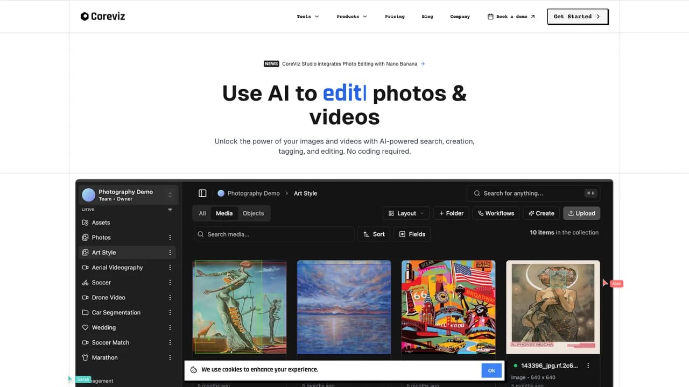Open options menu for Drone Video
The height and width of the screenshot is (387, 689).
pos(170,298)
